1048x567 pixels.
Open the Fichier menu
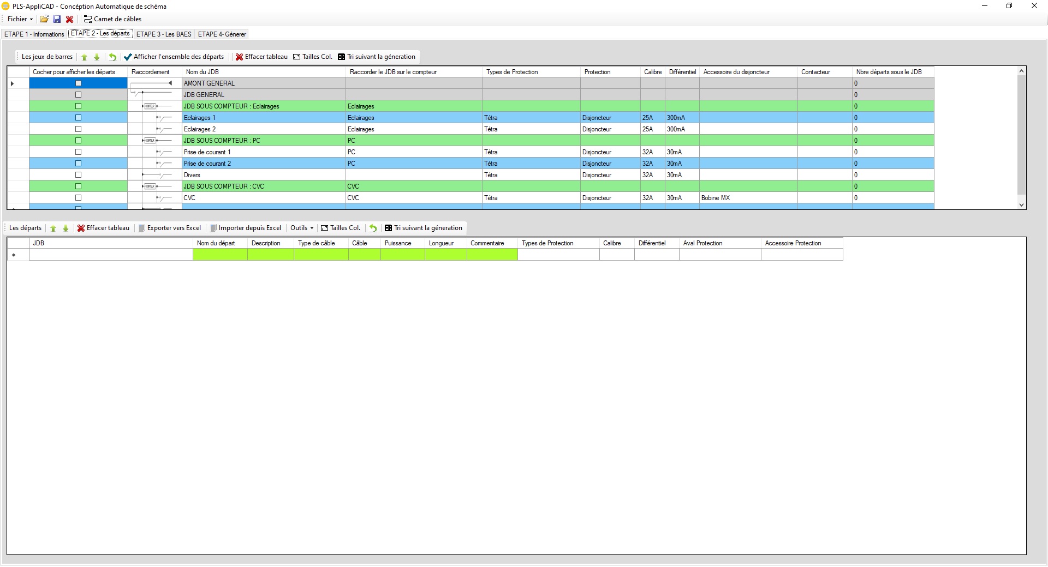pos(20,19)
